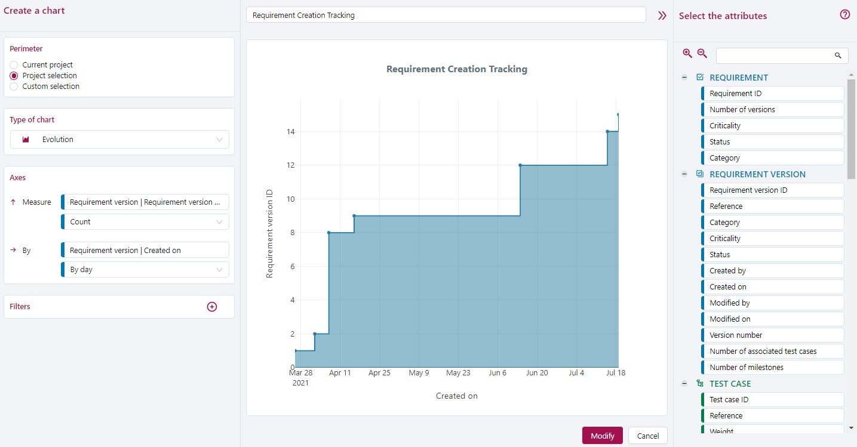Click the Modify button

[x=602, y=436]
